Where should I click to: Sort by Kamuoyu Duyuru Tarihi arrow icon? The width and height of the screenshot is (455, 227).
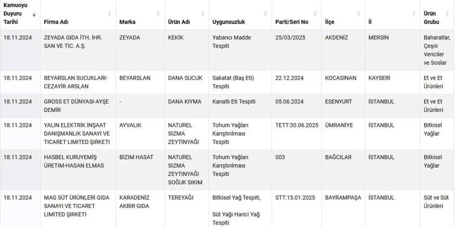coord(34,14)
